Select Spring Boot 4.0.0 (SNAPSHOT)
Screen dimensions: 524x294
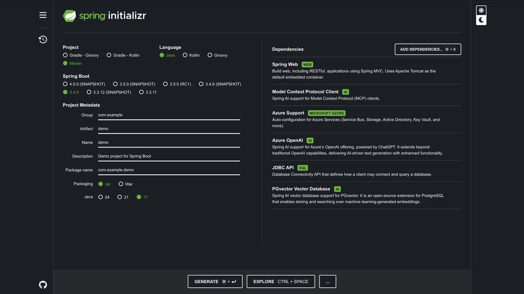84,84
